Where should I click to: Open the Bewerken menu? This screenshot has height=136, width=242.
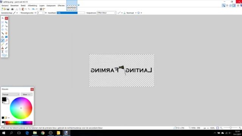14,6
